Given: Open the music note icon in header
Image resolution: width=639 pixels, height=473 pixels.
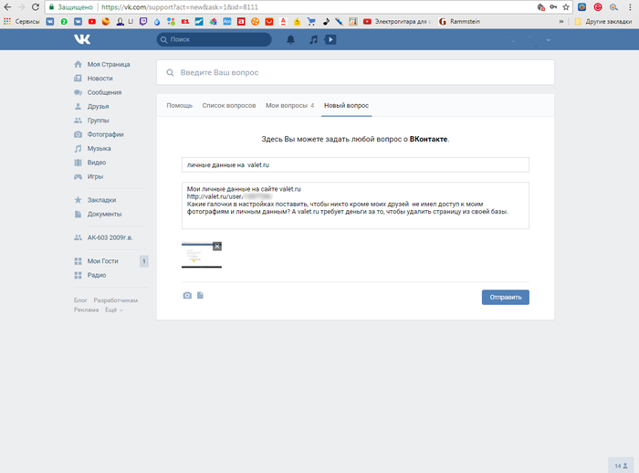Looking at the screenshot, I should pos(313,39).
